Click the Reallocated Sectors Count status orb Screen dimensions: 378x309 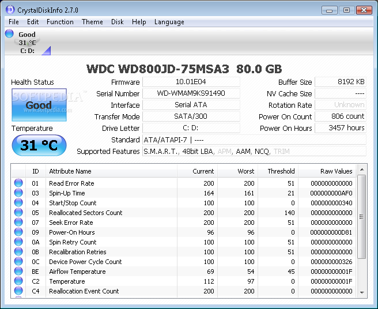point(18,212)
